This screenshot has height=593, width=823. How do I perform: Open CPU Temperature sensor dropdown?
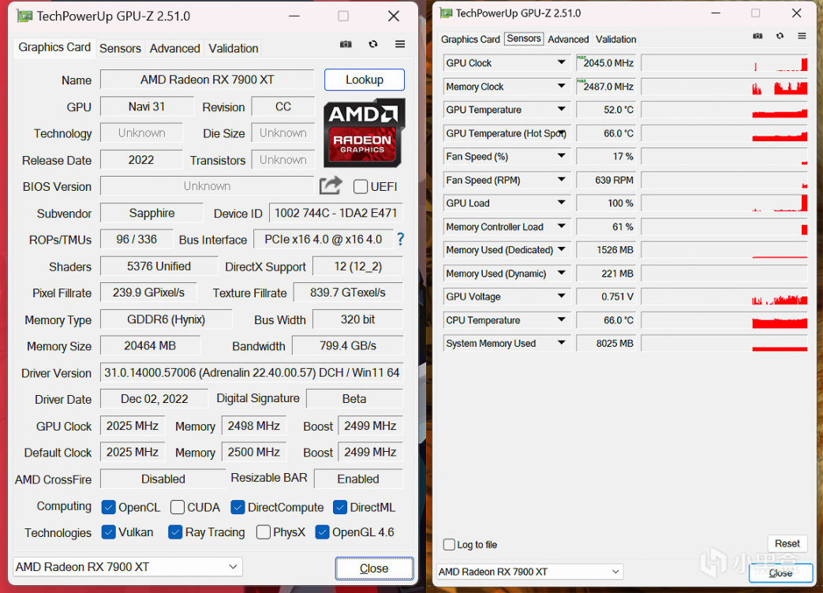tap(562, 319)
